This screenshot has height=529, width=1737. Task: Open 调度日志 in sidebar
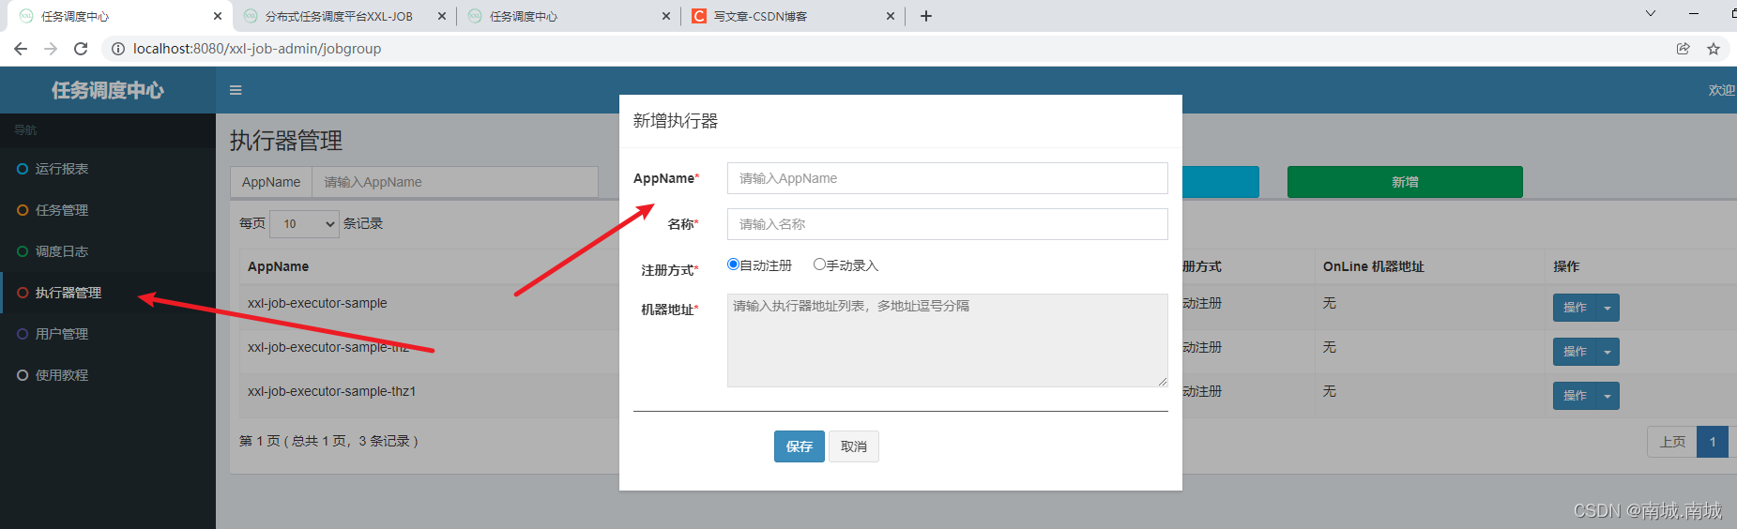point(108,251)
